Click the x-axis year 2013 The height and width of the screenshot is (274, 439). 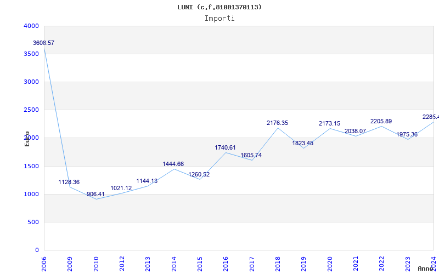pos(148,264)
